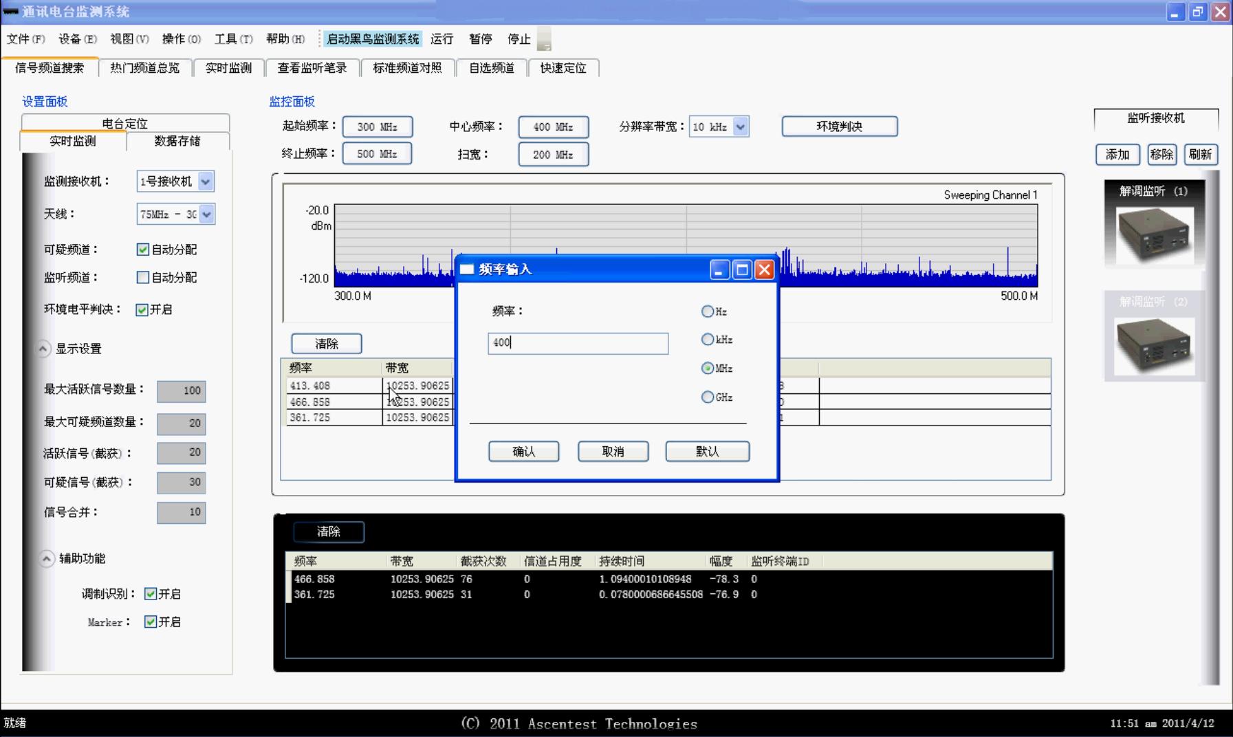This screenshot has width=1233, height=737.
Task: Switch to the 查看监听笔录 tab
Action: click(312, 67)
